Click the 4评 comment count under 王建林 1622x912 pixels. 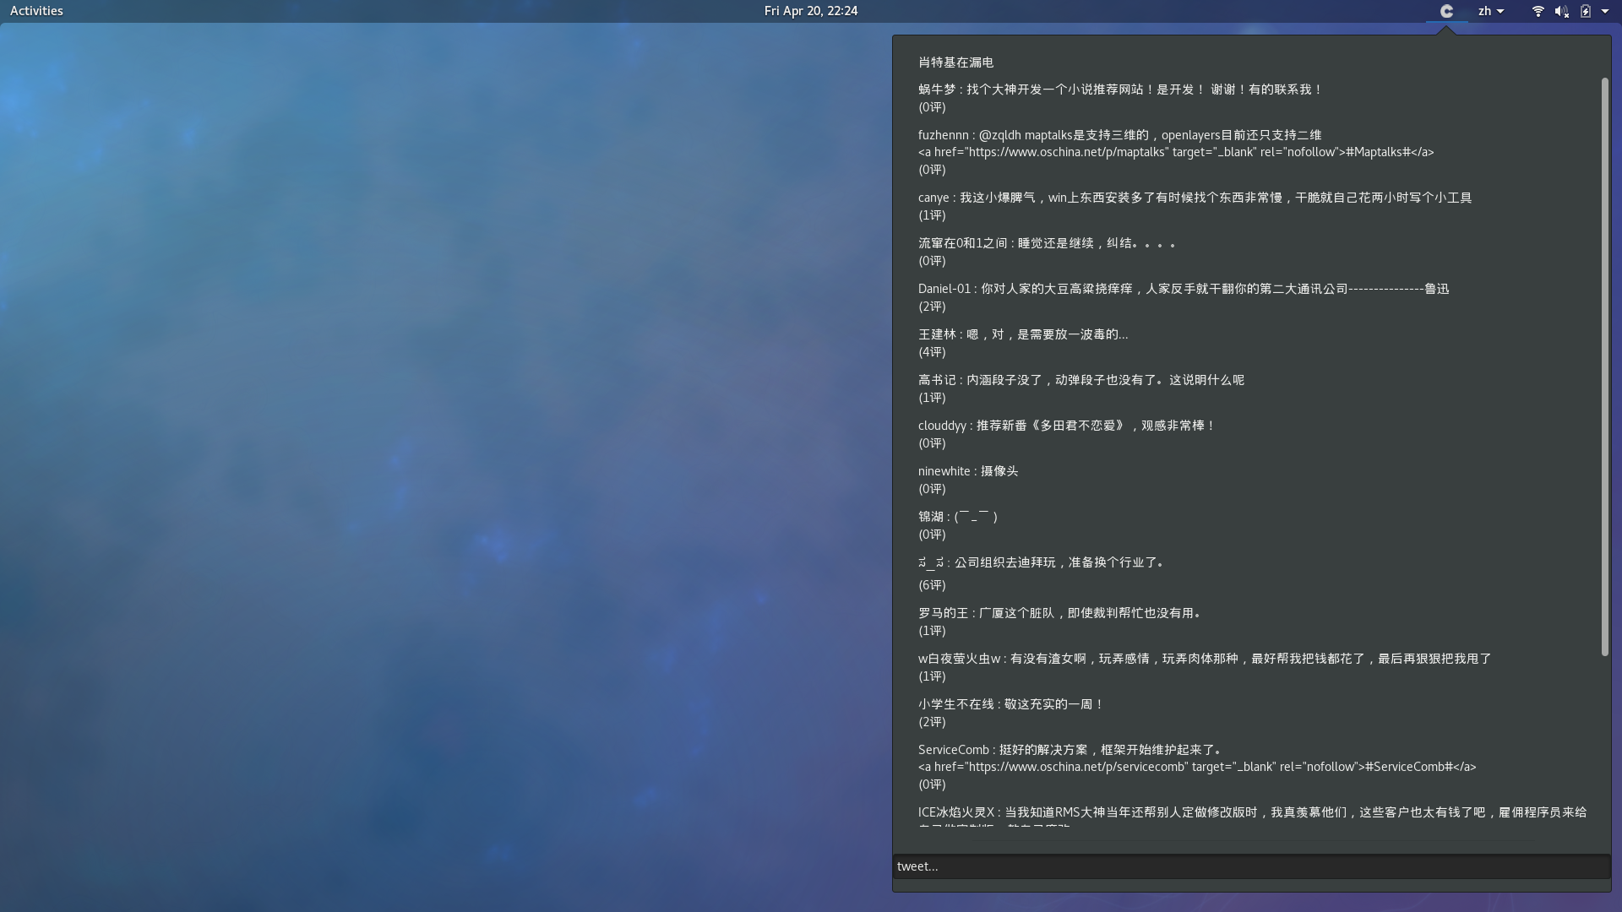[932, 352]
